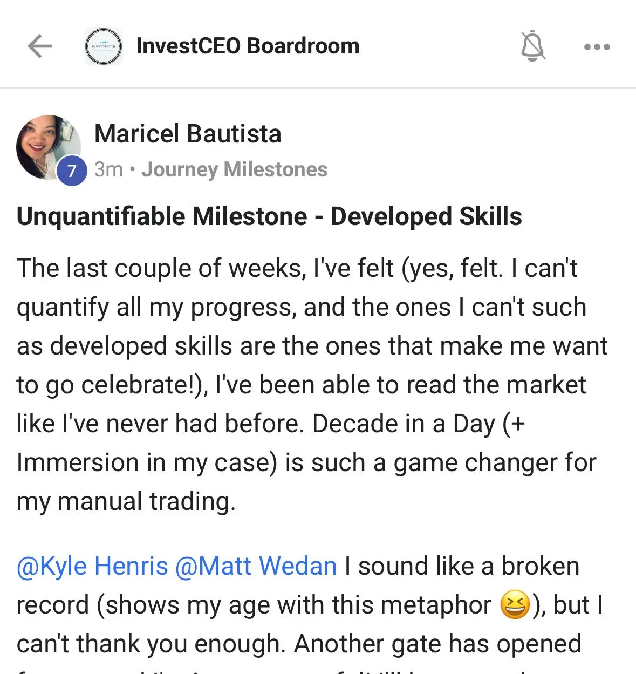Tap the word 'Immersion' in the post

click(78, 463)
